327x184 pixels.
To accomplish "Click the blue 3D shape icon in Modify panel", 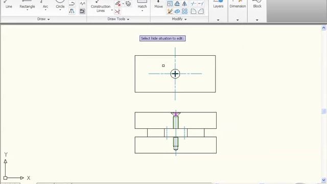I will tap(177, 11).
